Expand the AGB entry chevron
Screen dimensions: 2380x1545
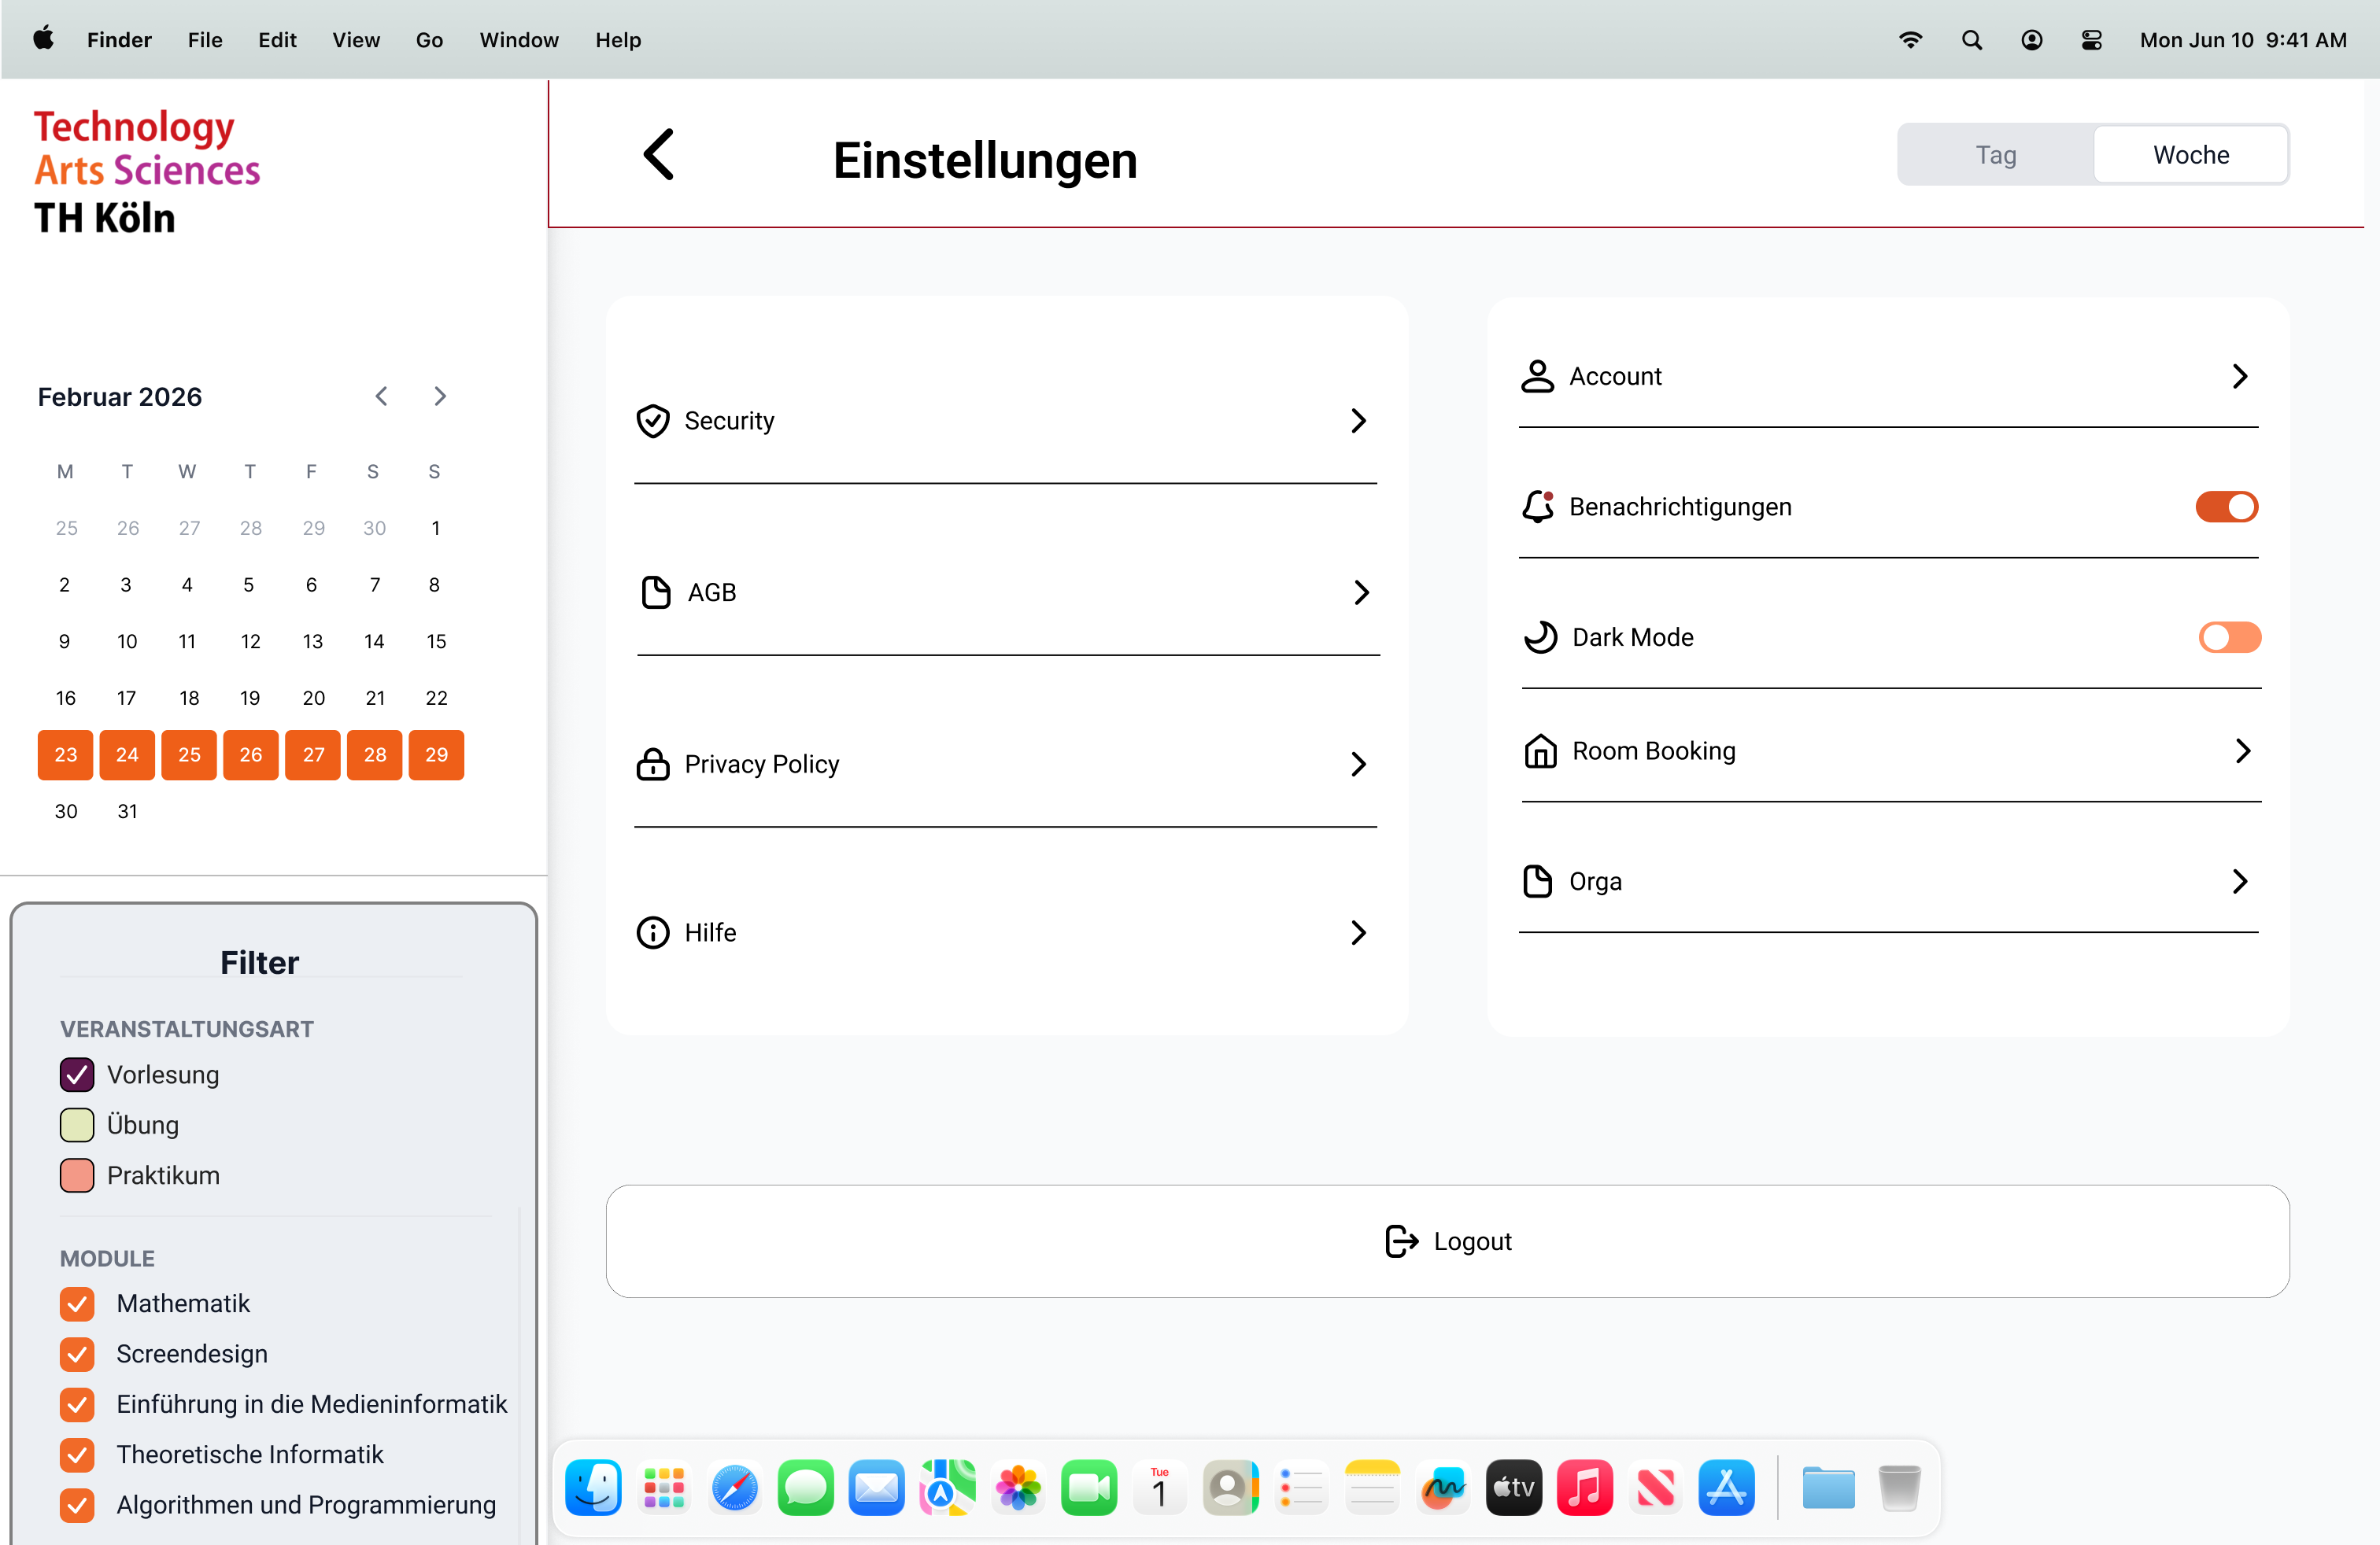click(1360, 592)
